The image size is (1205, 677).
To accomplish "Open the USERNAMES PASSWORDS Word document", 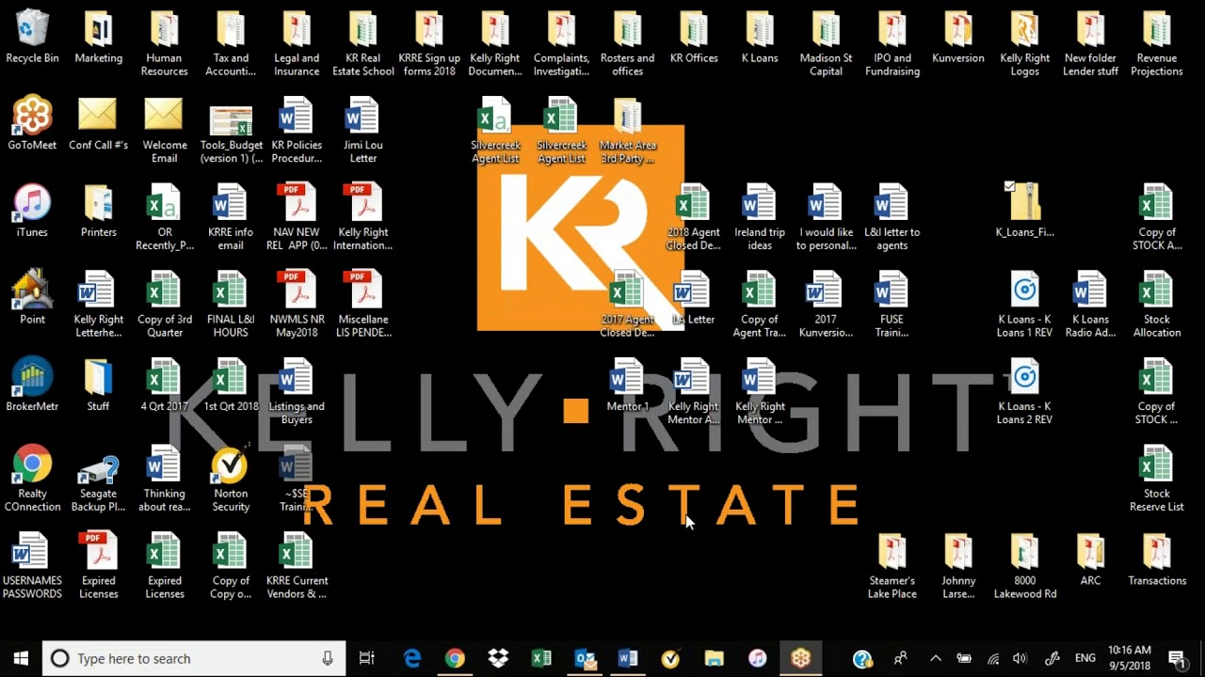I will pyautogui.click(x=32, y=565).
